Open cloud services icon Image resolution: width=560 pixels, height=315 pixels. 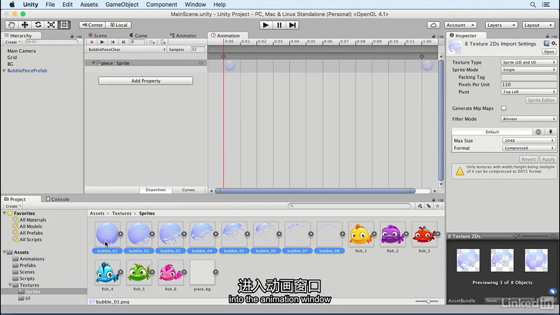(x=433, y=25)
